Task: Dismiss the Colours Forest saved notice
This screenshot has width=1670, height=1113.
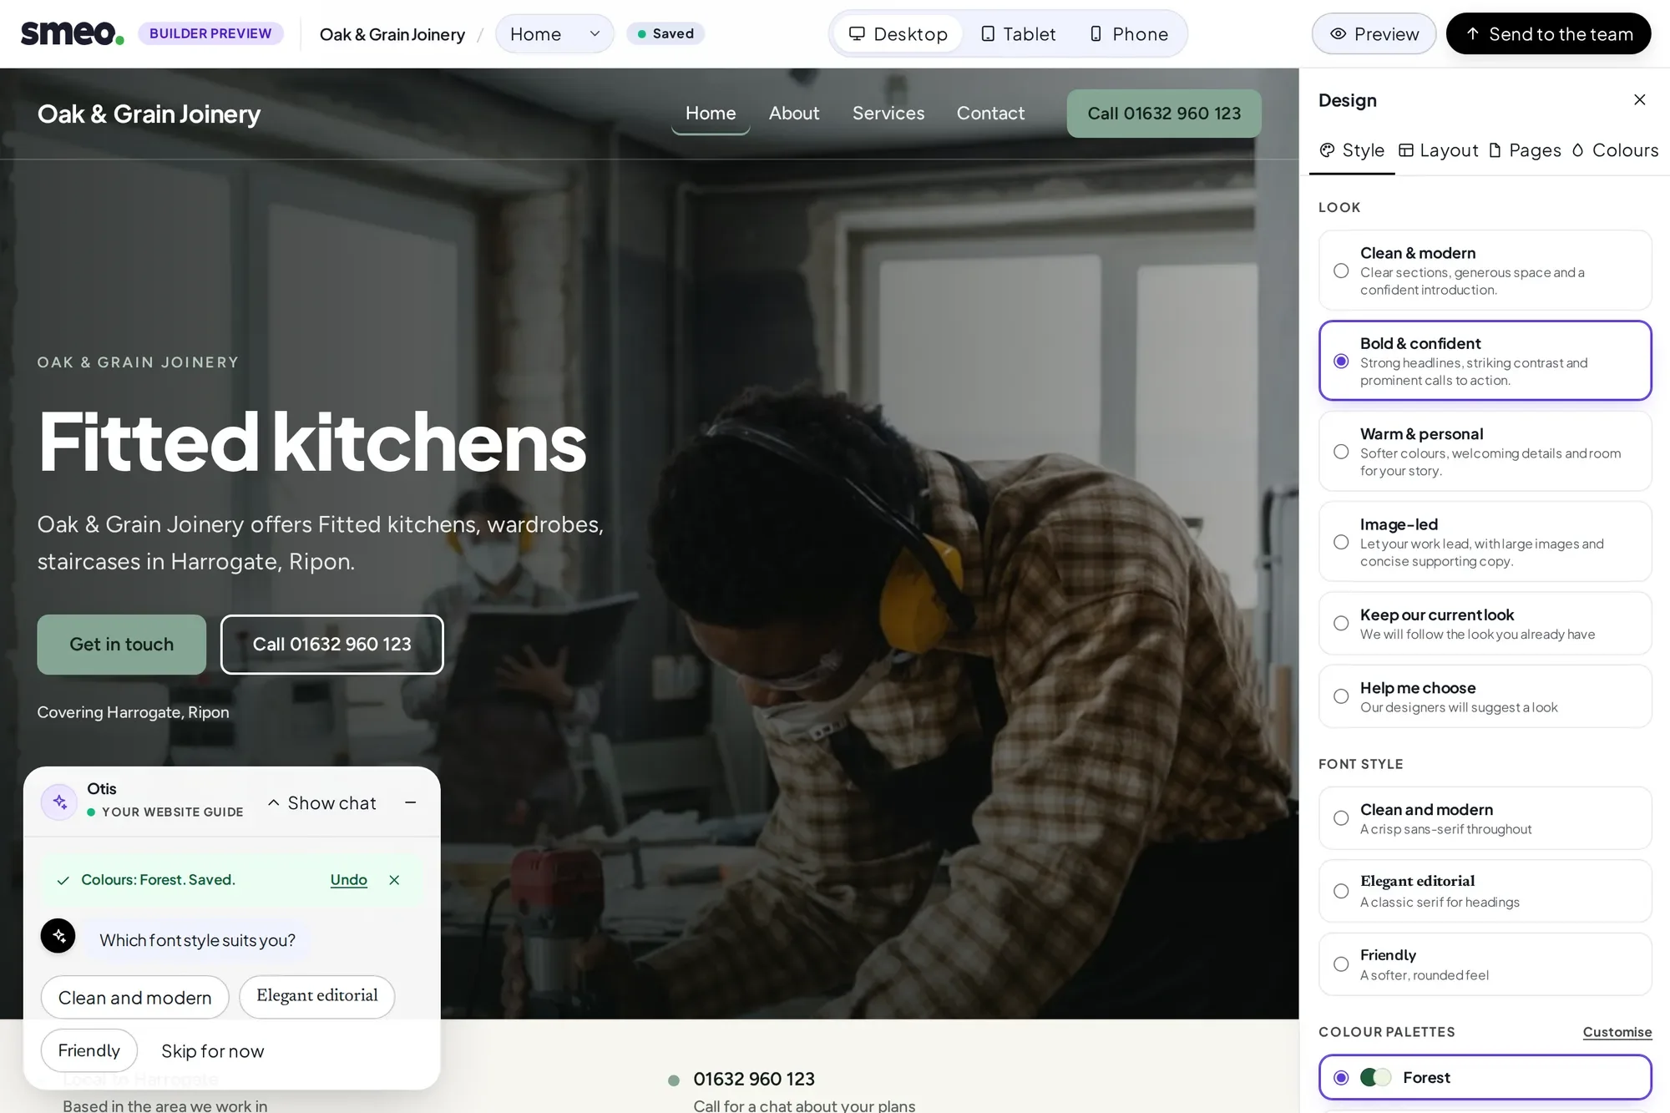Action: pos(394,880)
